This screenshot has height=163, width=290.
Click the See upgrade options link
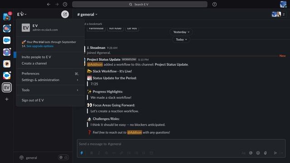[40, 46]
